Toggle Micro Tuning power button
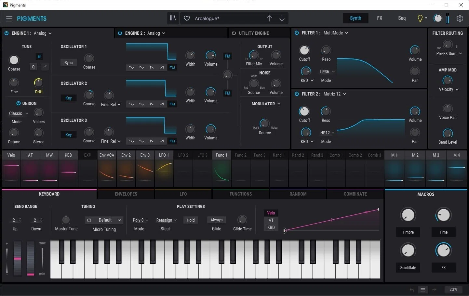Image resolution: width=469 pixels, height=296 pixels. (89, 220)
